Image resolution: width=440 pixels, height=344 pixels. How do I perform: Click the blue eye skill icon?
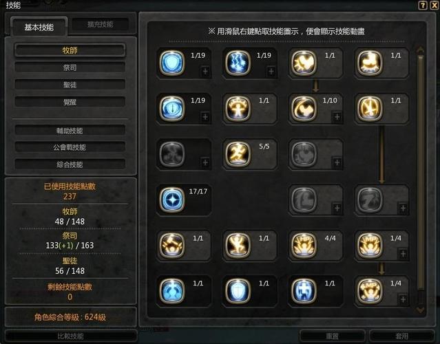pyautogui.click(x=172, y=108)
